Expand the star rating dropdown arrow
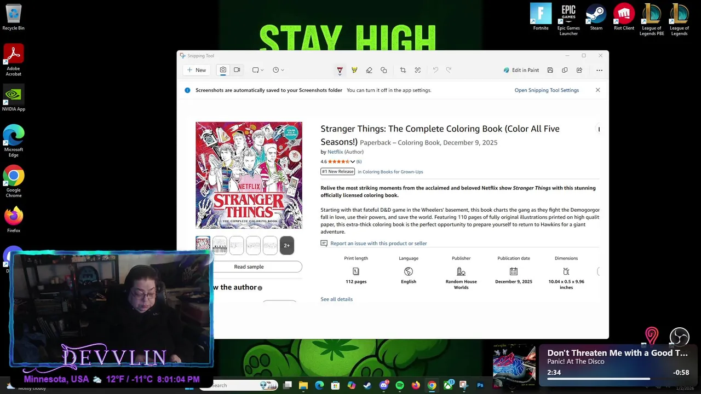The width and height of the screenshot is (701, 394). [353, 161]
